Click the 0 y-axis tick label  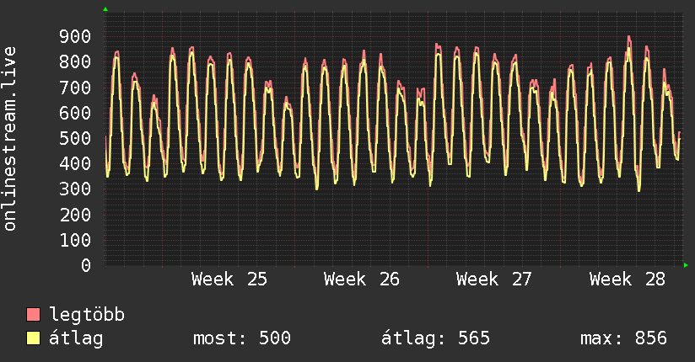point(86,265)
